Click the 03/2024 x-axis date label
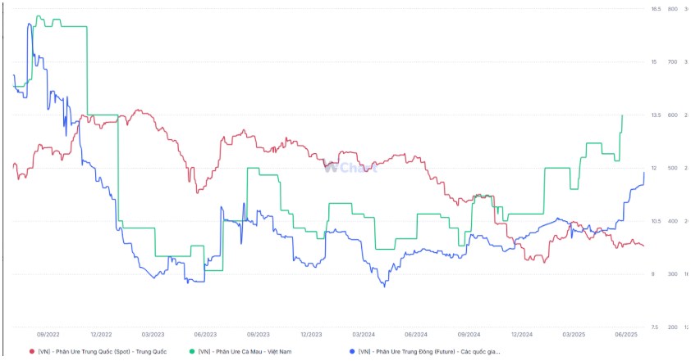Screen dimensions: 691x361 tap(364, 334)
